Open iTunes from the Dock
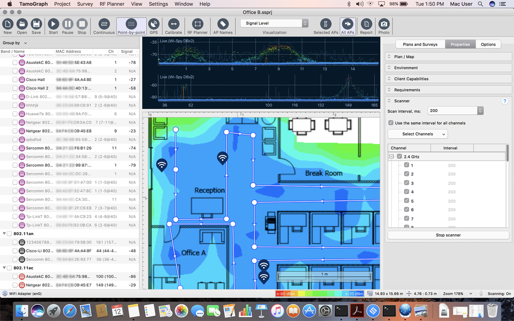The height and width of the screenshot is (321, 514). tap(278, 310)
